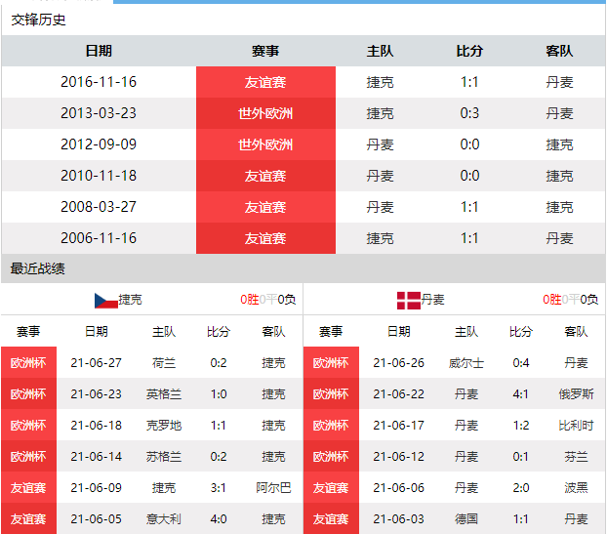Click 丹麦 team name beside Denmark flag
The width and height of the screenshot is (607, 534).
[432, 300]
